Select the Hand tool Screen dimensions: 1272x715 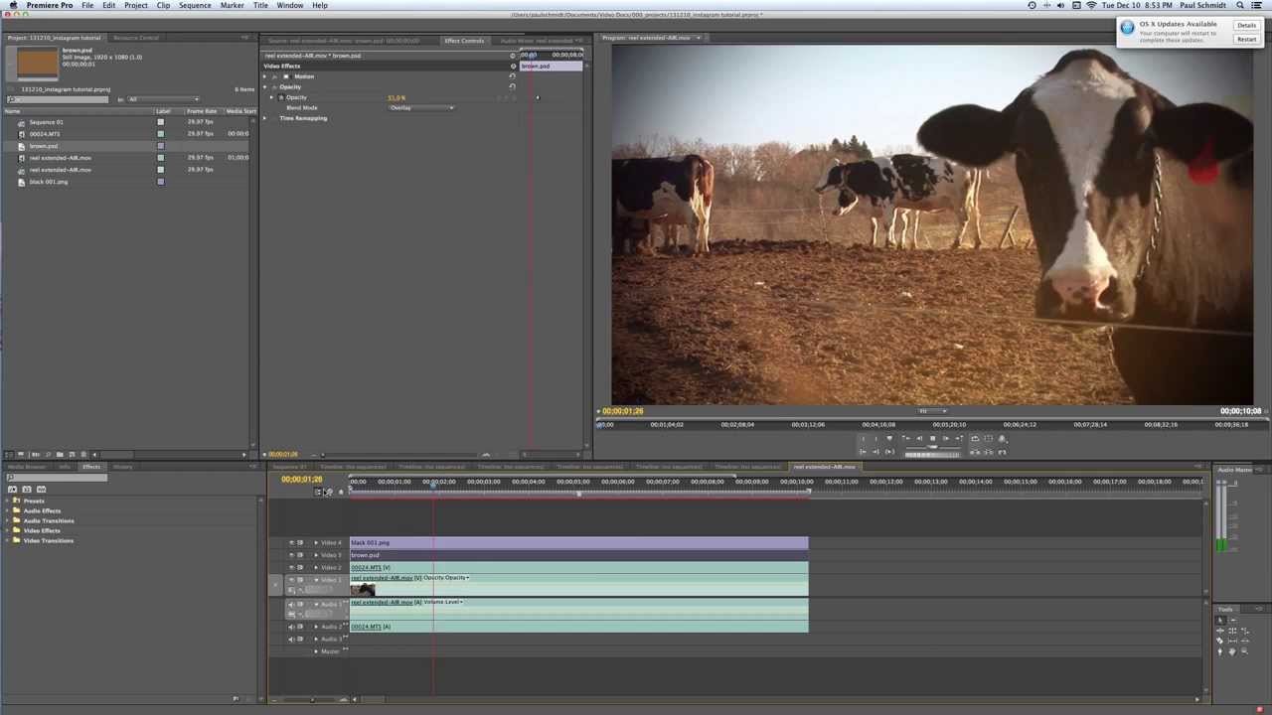(1232, 651)
